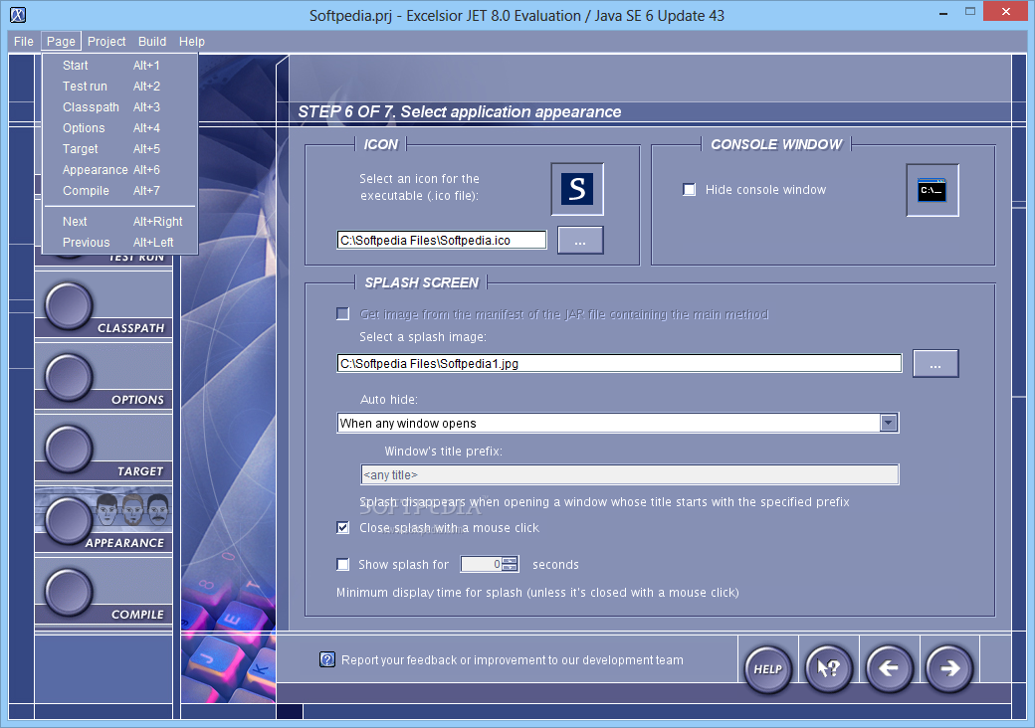
Task: Close the Excelsior JET window
Action: click(x=1006, y=11)
